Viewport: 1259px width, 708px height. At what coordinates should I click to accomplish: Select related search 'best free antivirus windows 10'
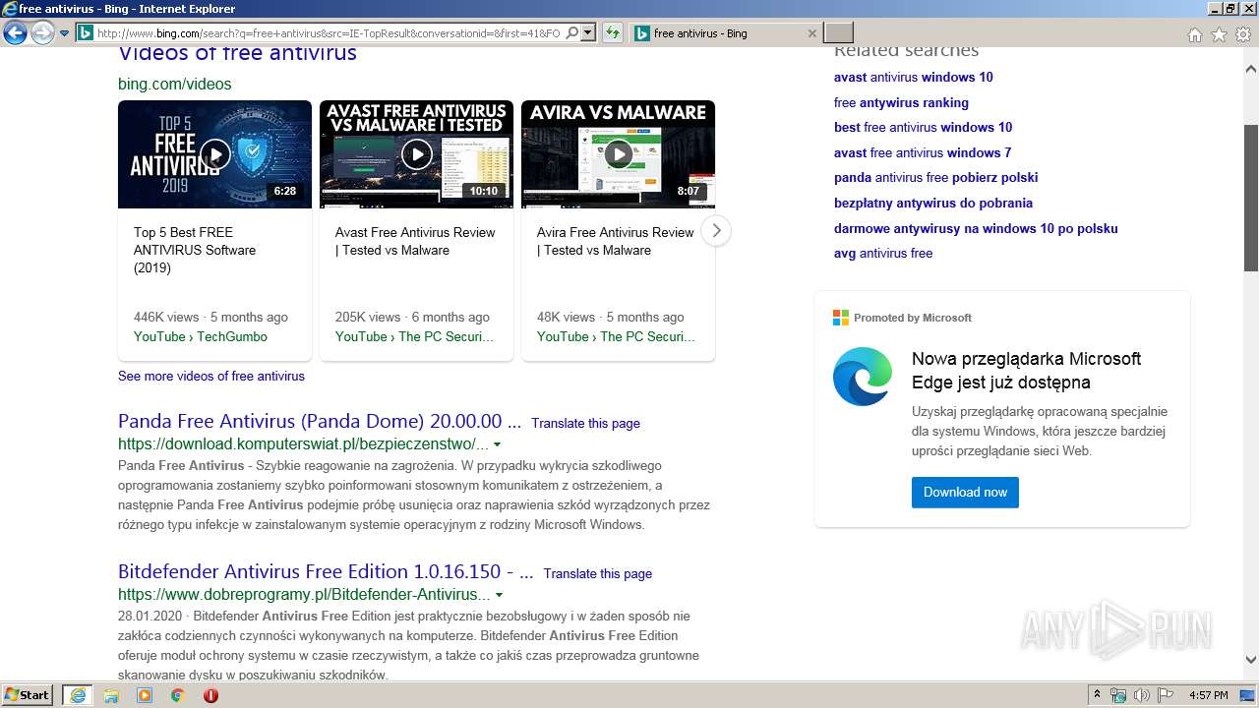pos(923,127)
